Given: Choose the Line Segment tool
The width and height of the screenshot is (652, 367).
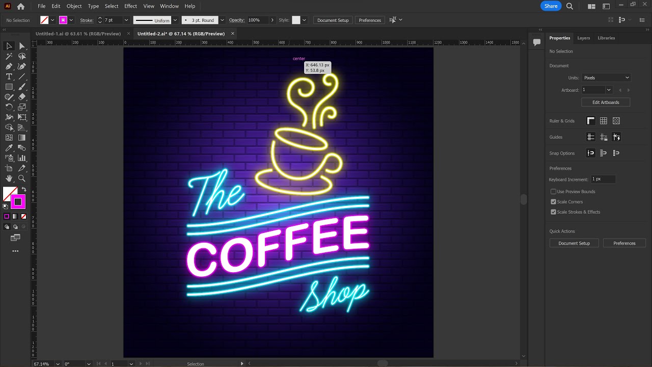Looking at the screenshot, I should pyautogui.click(x=22, y=76).
